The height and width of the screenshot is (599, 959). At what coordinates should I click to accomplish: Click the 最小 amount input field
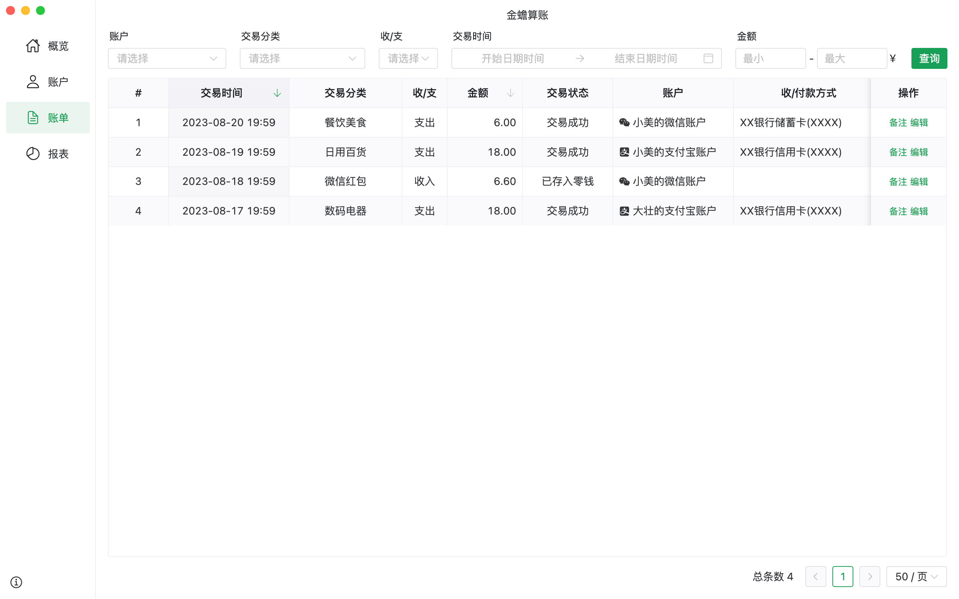[x=770, y=59]
